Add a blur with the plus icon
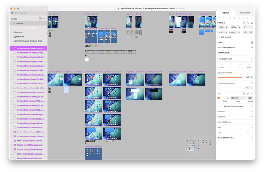The height and width of the screenshot is (172, 264). pyautogui.click(x=252, y=127)
